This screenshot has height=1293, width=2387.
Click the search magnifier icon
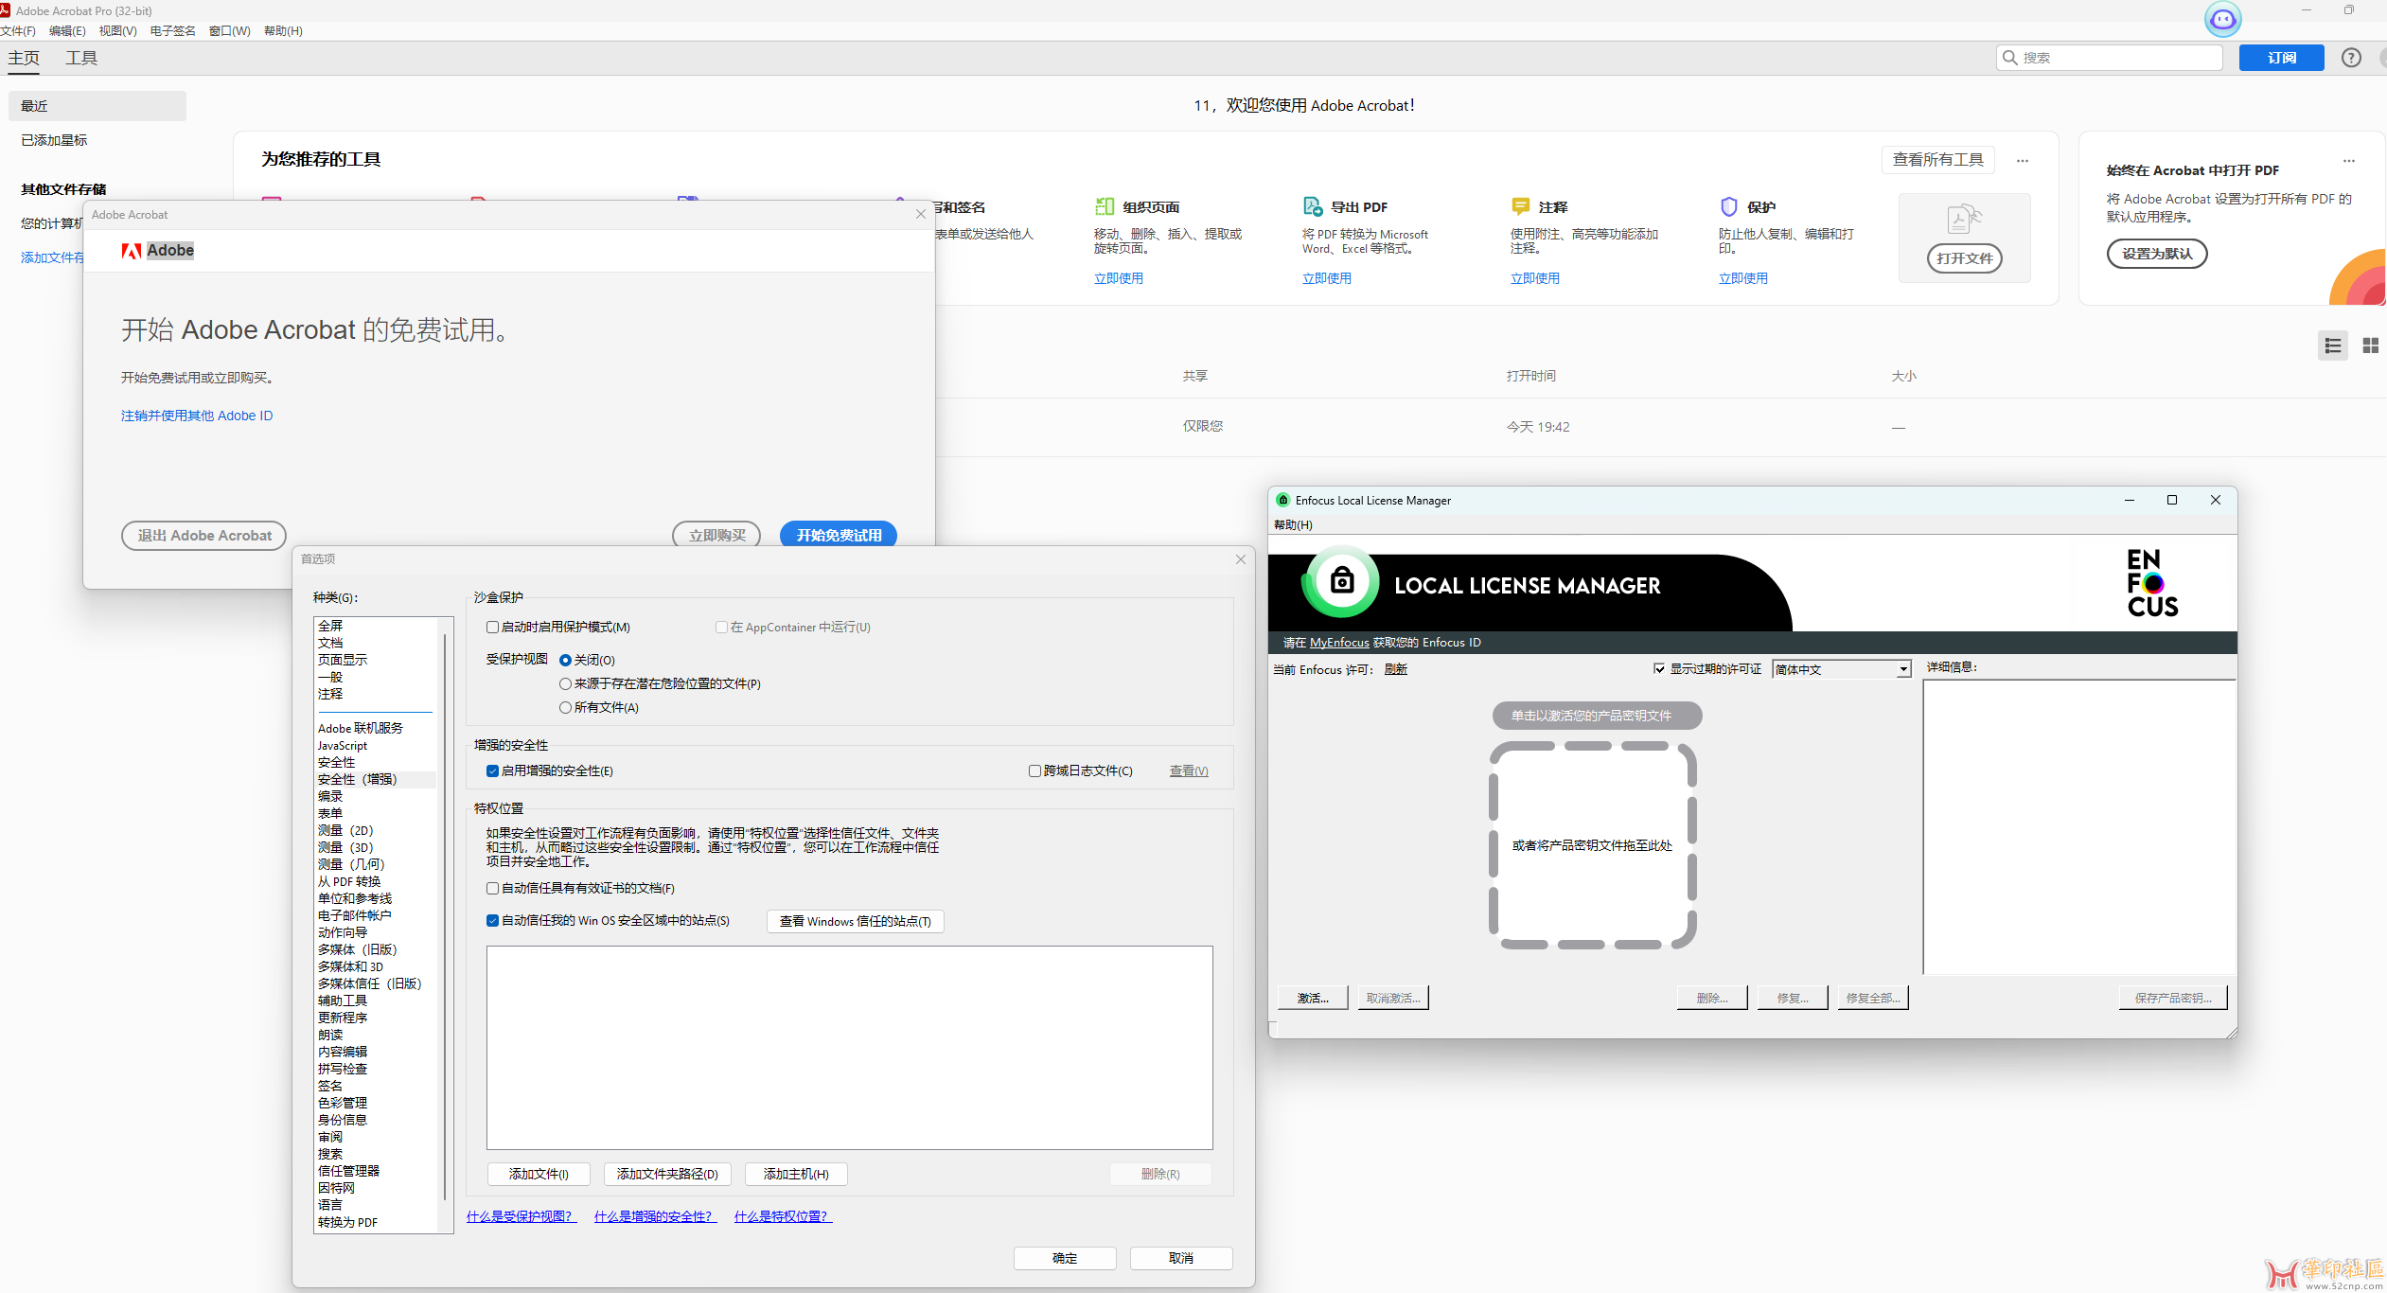click(2010, 58)
